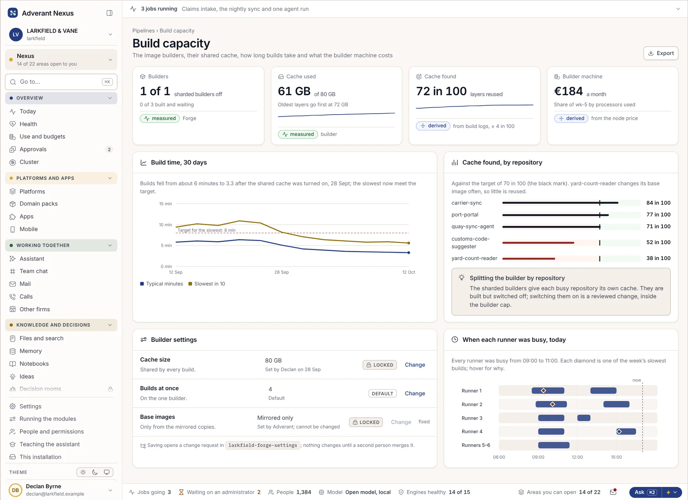
Task: Open People and permissions
Action: (x=61, y=432)
